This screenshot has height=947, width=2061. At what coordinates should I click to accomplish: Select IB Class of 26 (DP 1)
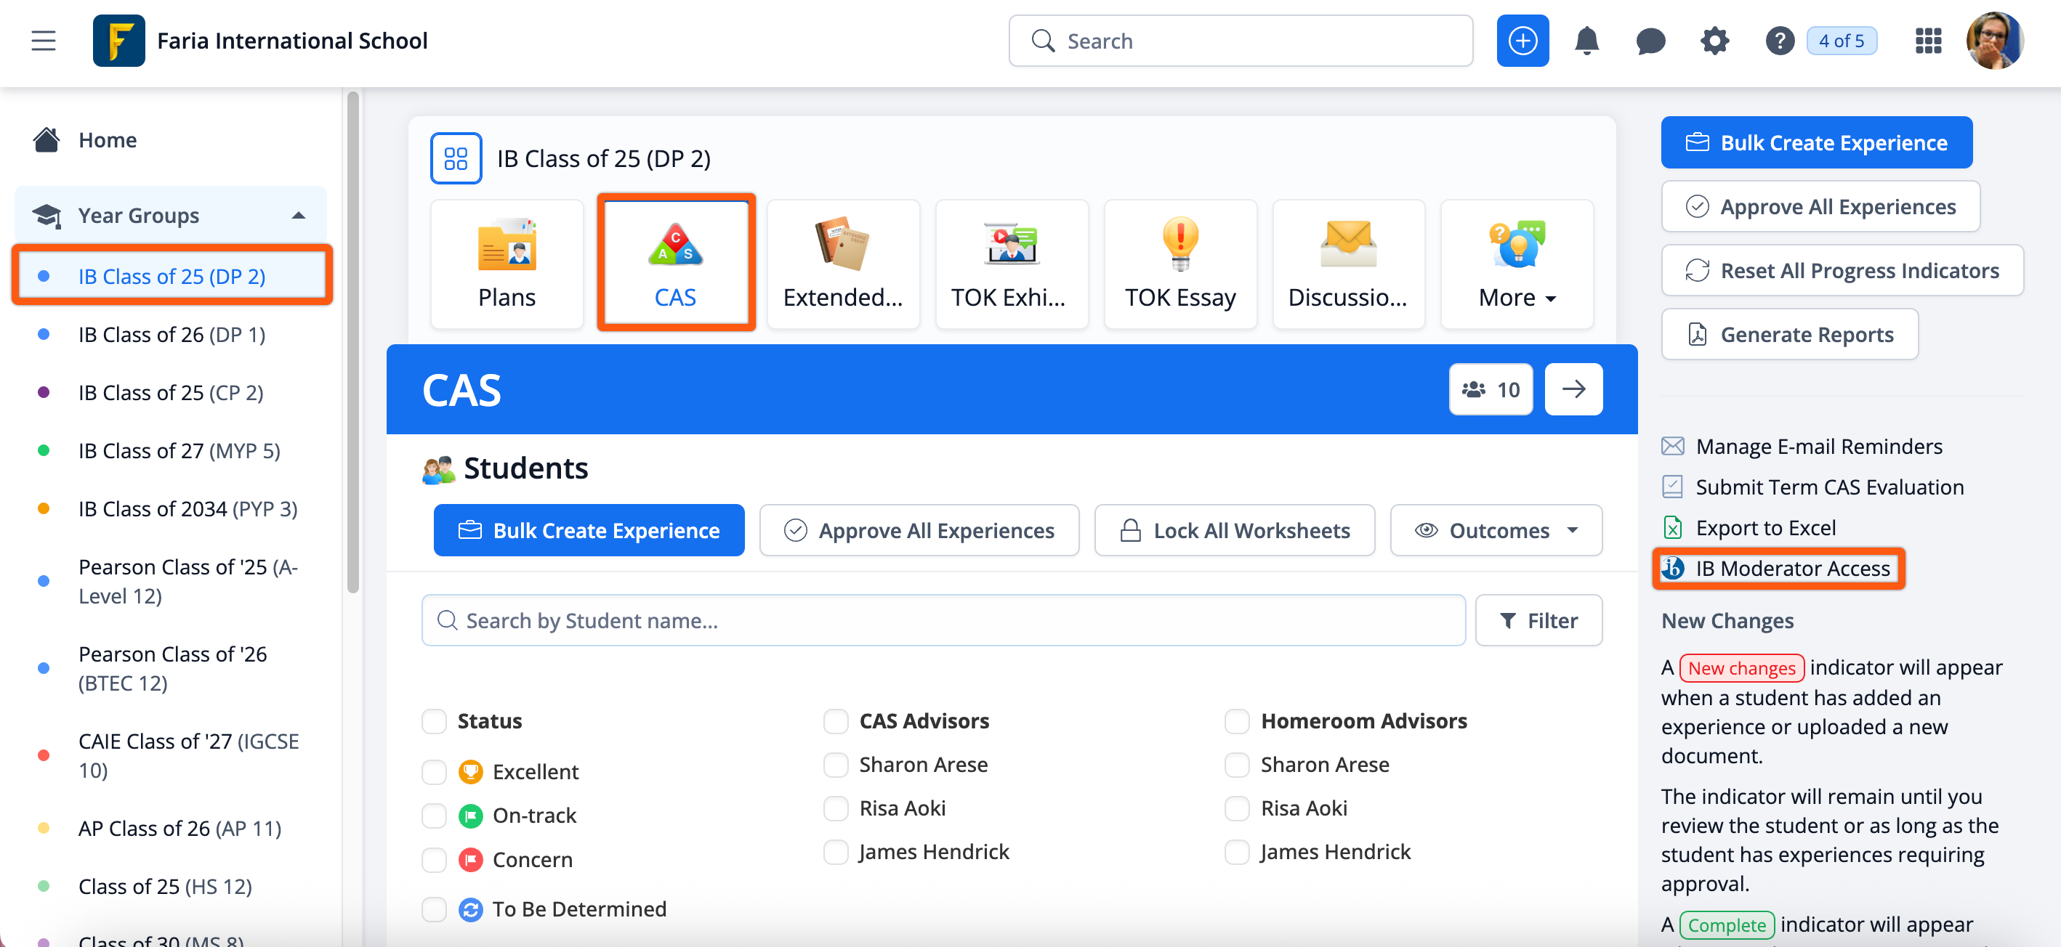click(172, 334)
